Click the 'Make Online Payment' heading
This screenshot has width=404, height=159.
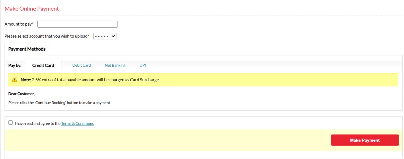32,9
